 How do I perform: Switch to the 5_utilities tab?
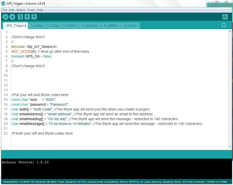coord(111,26)
